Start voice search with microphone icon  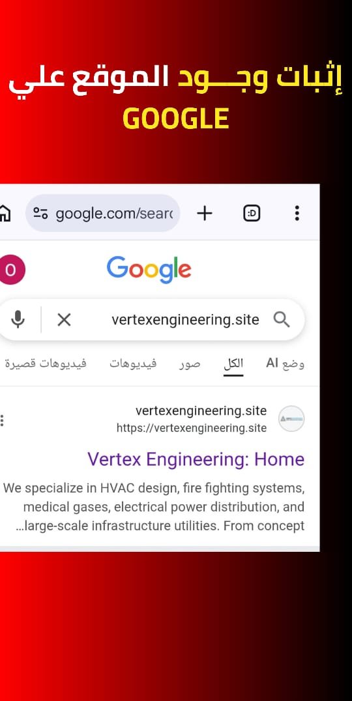tap(18, 320)
